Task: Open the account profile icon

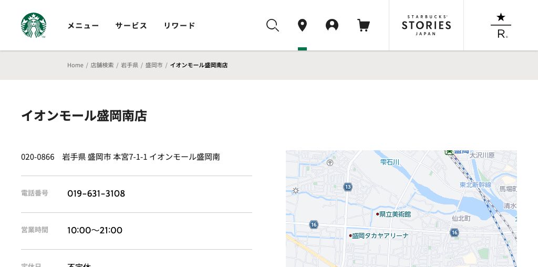Action: coord(332,25)
